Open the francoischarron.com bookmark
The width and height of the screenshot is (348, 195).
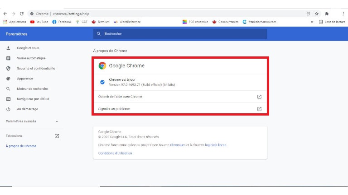(x=260, y=22)
